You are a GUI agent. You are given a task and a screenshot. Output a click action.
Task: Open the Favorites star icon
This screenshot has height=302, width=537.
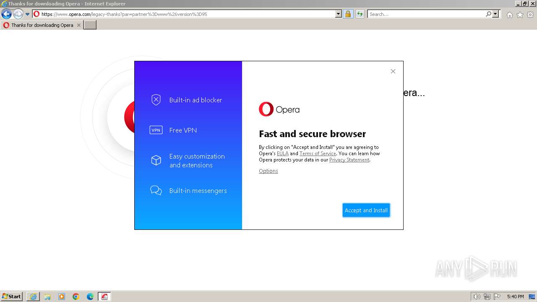(x=520, y=15)
